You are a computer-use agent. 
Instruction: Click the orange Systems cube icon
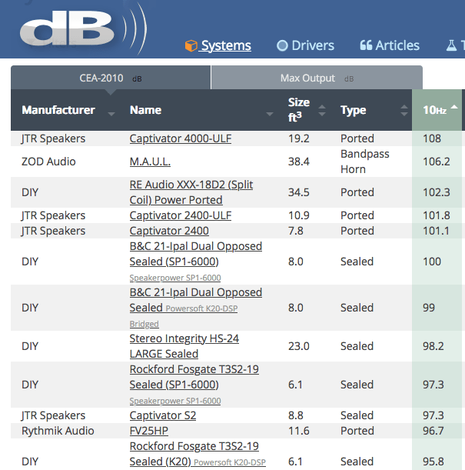(x=191, y=45)
